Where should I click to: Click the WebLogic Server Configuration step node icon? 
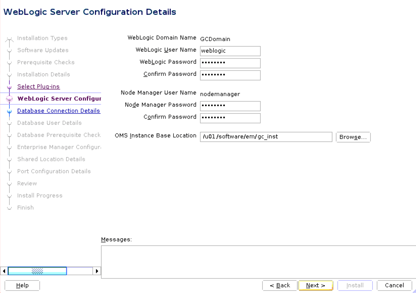[9, 99]
